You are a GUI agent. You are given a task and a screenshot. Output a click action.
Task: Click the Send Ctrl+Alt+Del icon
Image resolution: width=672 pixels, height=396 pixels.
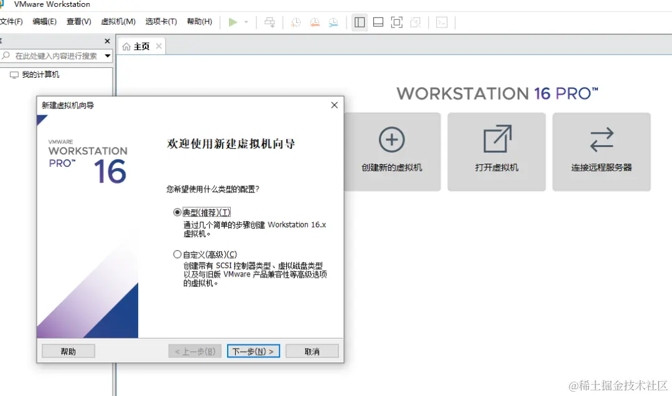[x=270, y=22]
